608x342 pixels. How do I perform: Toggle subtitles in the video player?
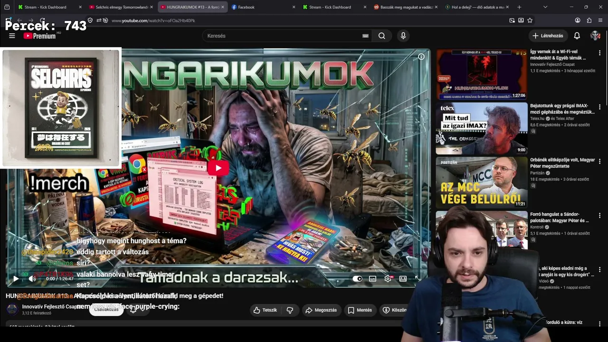[372, 279]
